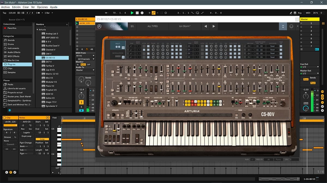327x183 pixels.
Task: Open the All Channels dropdown
Action: (x=85, y=59)
